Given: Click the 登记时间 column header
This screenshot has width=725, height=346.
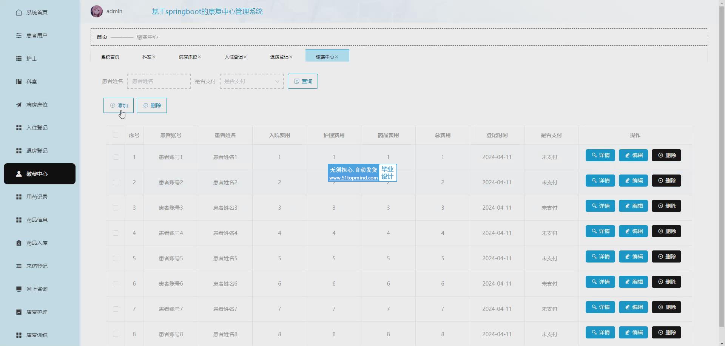Looking at the screenshot, I should coord(497,135).
